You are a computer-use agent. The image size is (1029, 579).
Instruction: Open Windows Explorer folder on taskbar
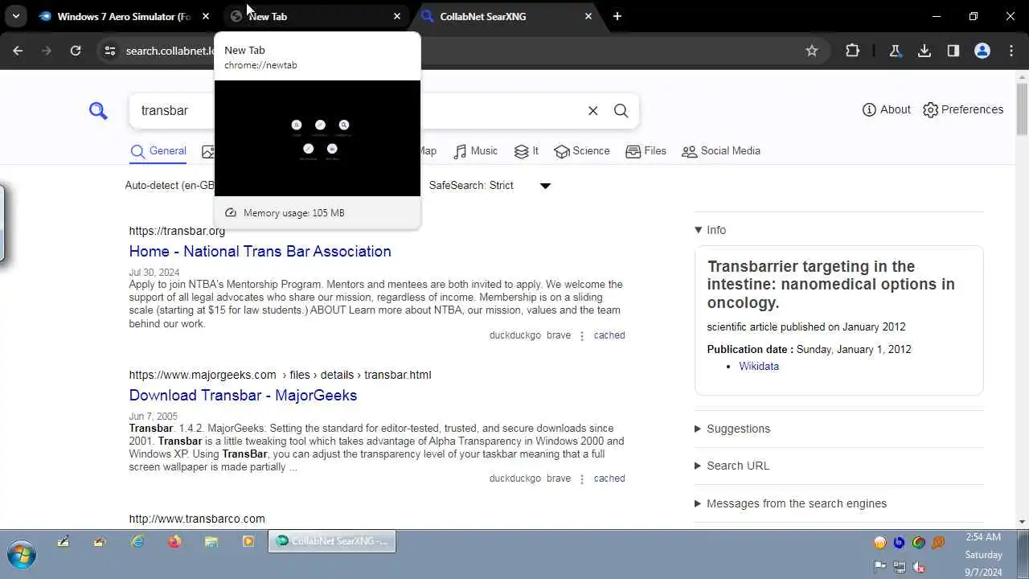coord(211,542)
